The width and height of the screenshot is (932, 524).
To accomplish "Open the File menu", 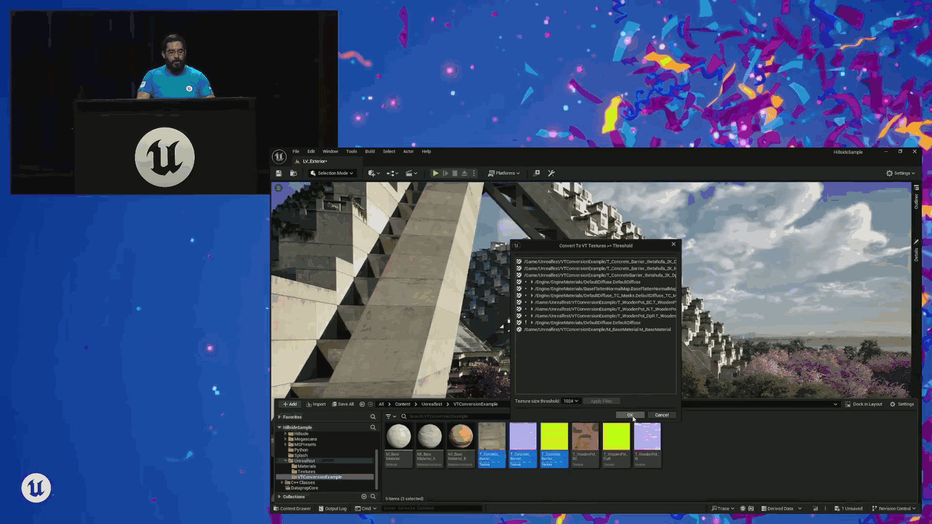I will click(x=296, y=151).
